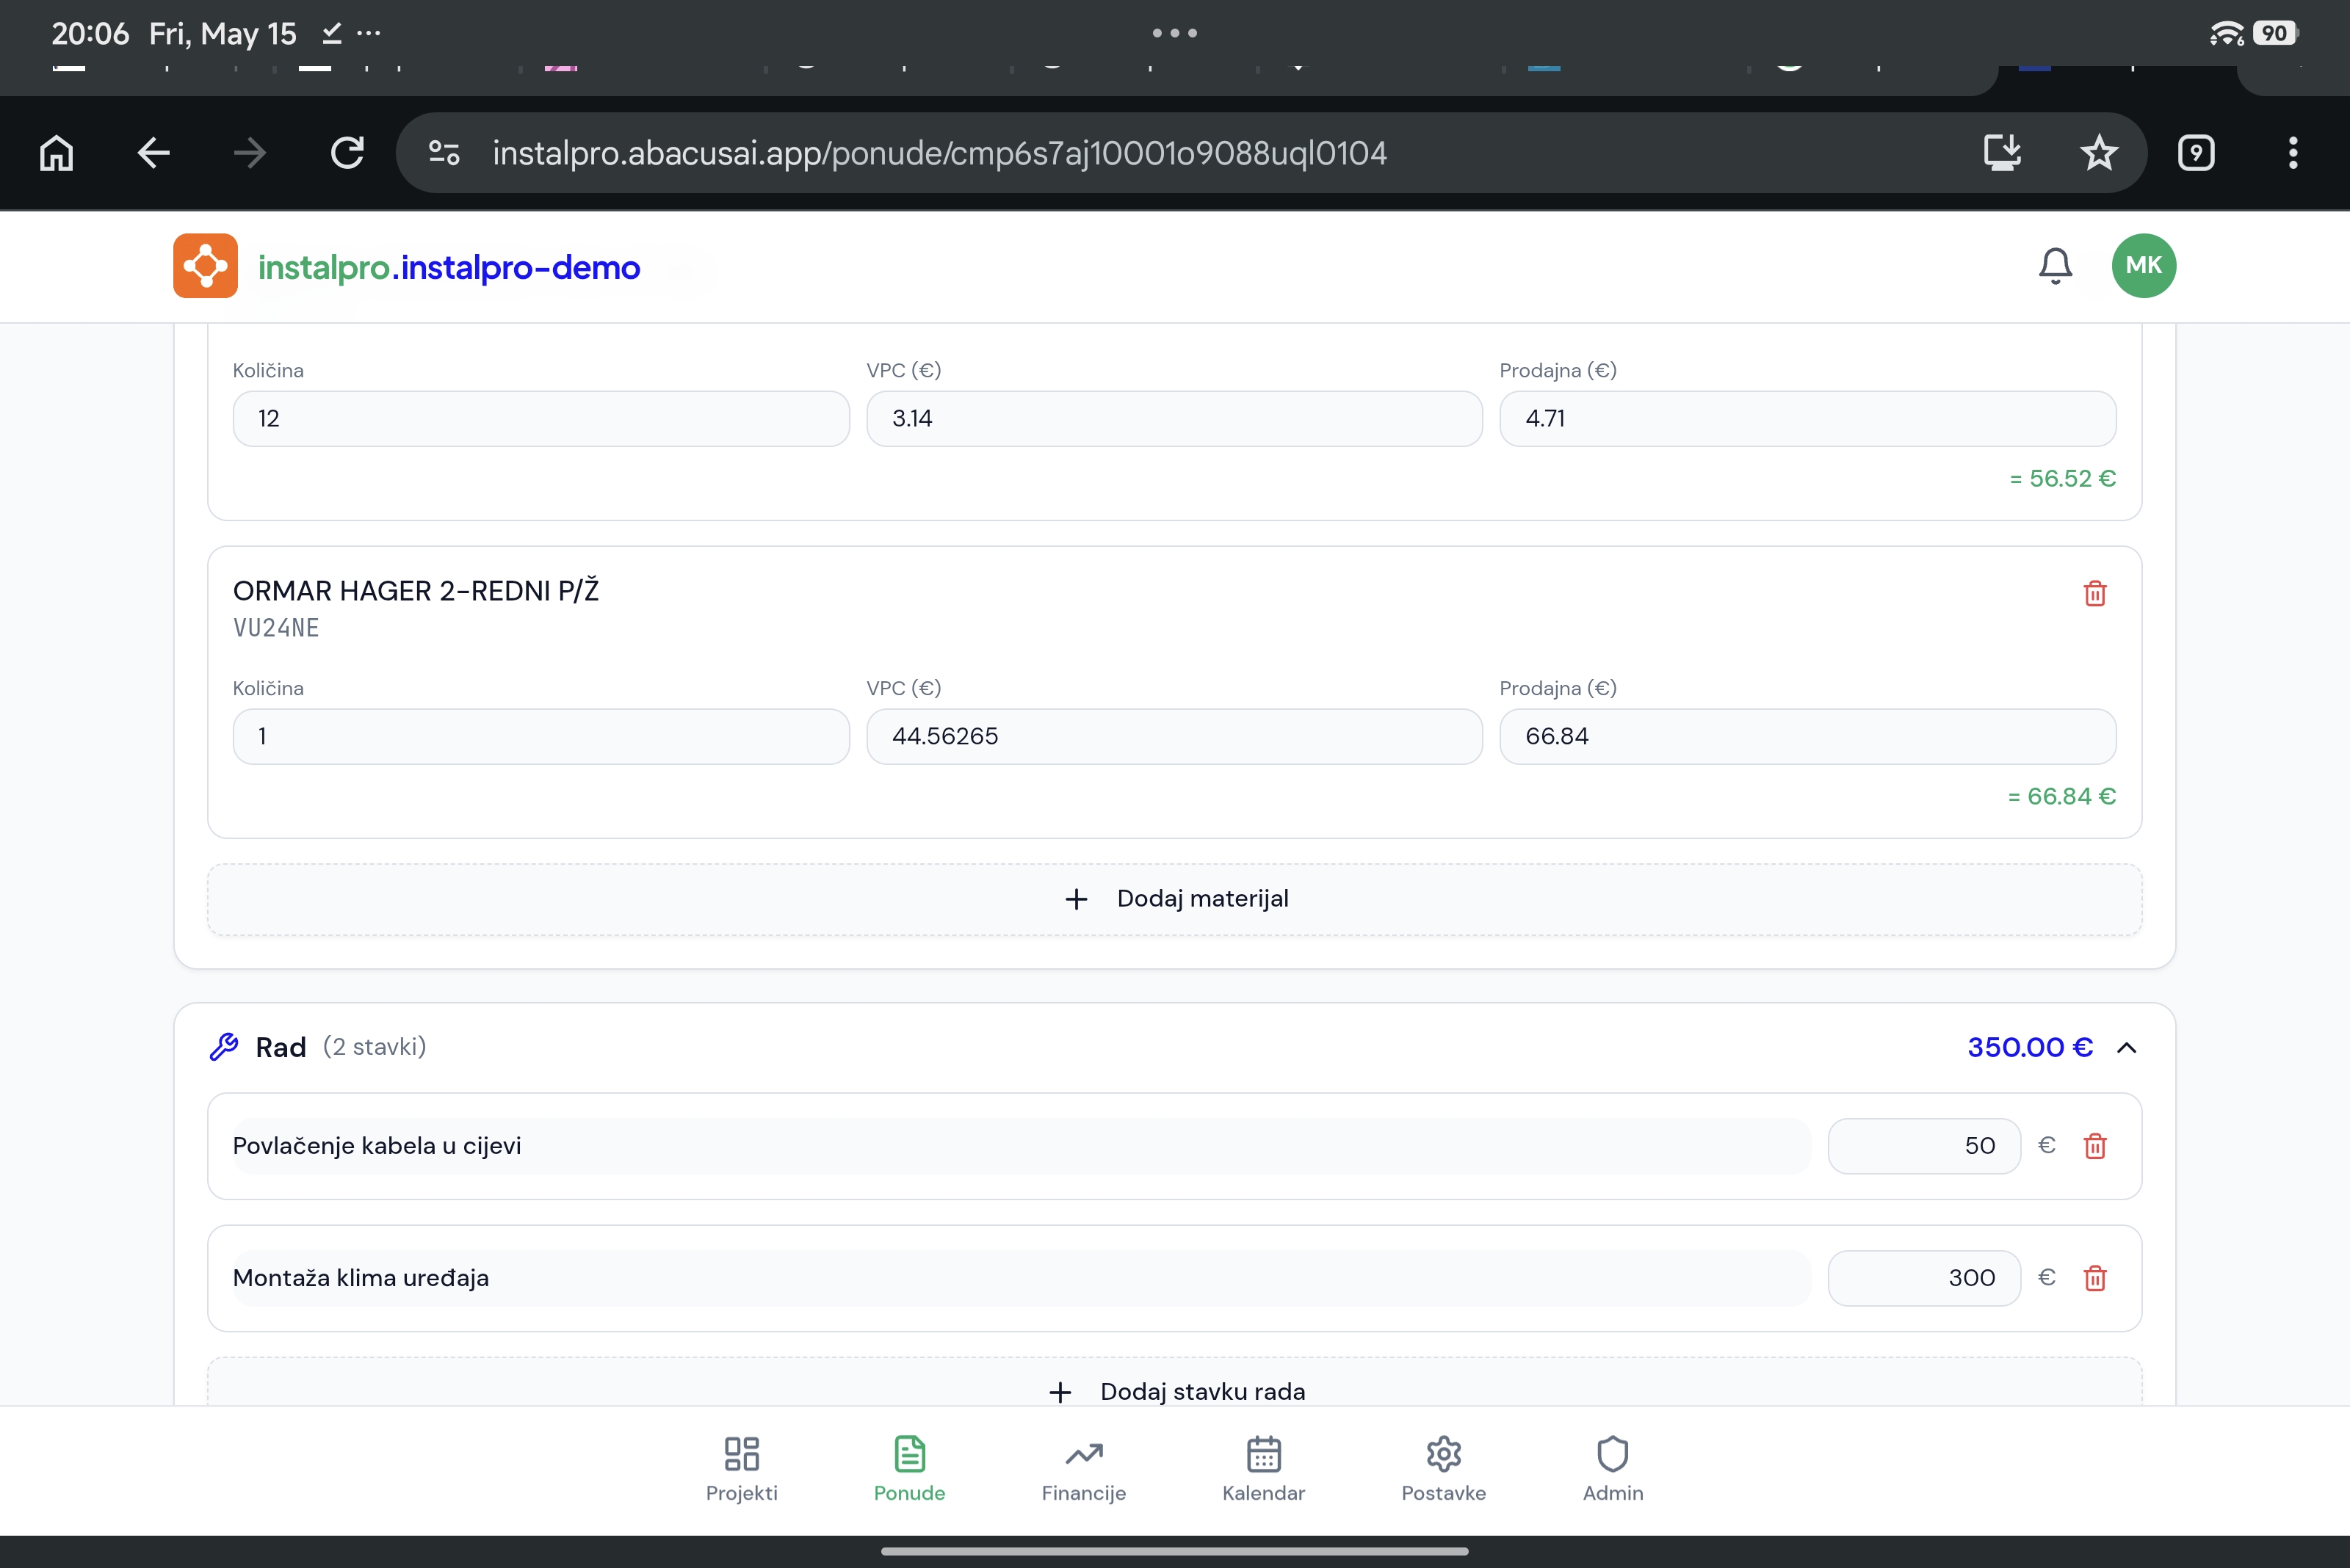Open notifications bell
This screenshot has width=2350, height=1568.
point(2056,266)
